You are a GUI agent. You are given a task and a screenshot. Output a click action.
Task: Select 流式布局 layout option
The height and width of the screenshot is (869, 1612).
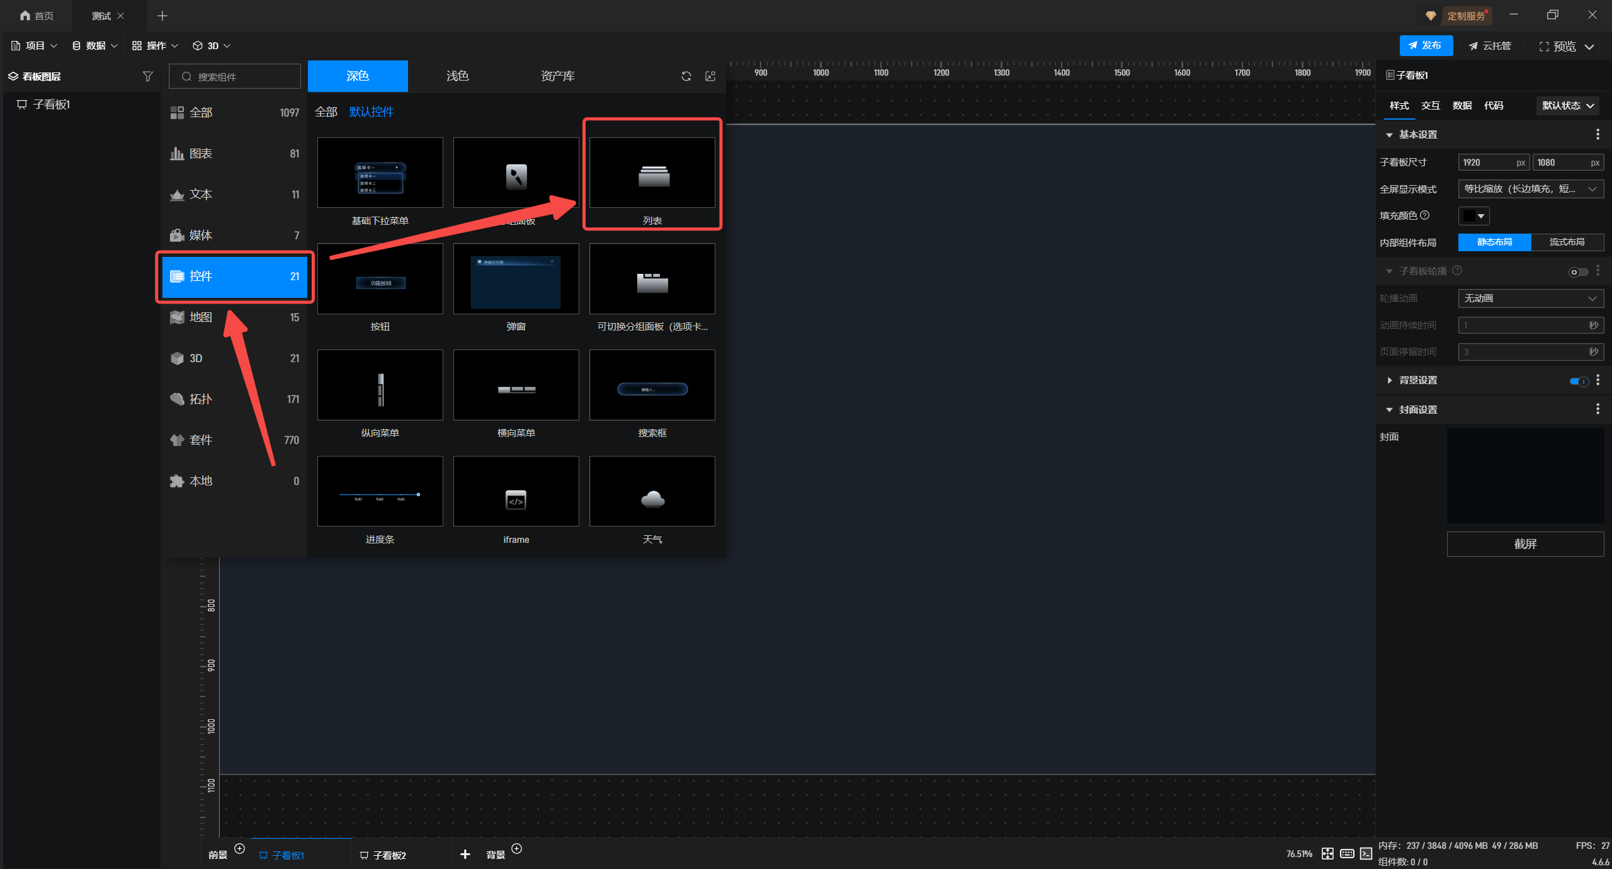(1567, 242)
